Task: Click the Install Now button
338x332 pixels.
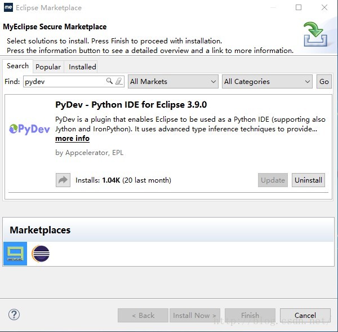Action: click(195, 316)
